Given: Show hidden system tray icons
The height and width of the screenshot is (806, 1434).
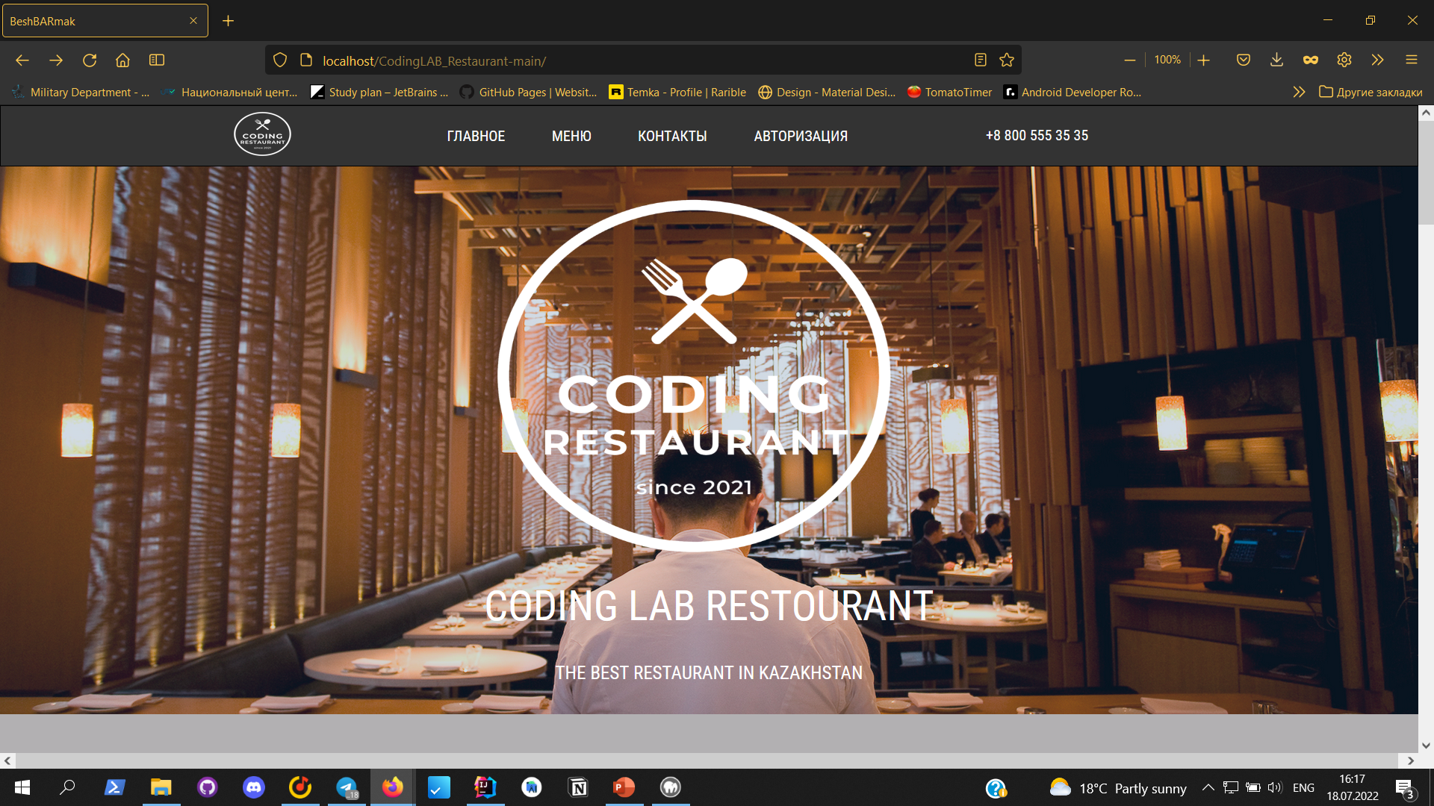Looking at the screenshot, I should (1208, 787).
